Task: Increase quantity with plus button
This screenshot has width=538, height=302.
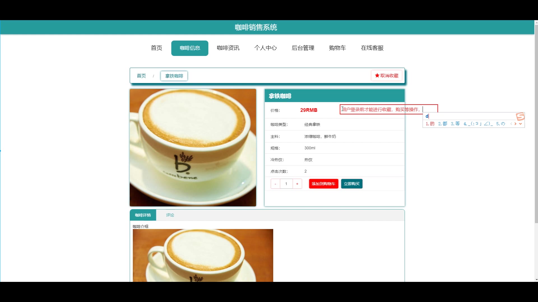Action: (x=297, y=184)
